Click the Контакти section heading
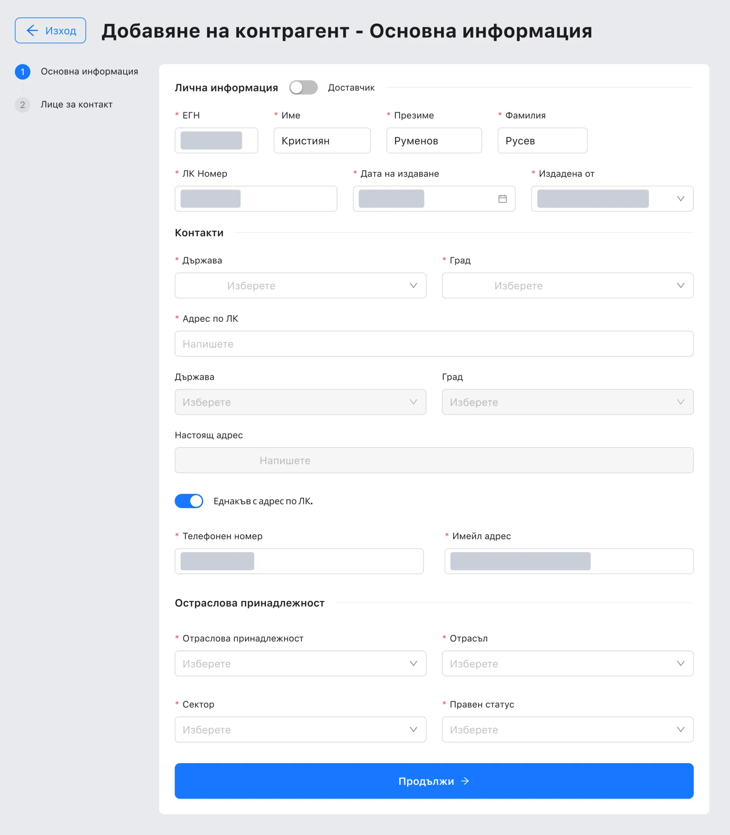The width and height of the screenshot is (730, 835). pos(199,233)
